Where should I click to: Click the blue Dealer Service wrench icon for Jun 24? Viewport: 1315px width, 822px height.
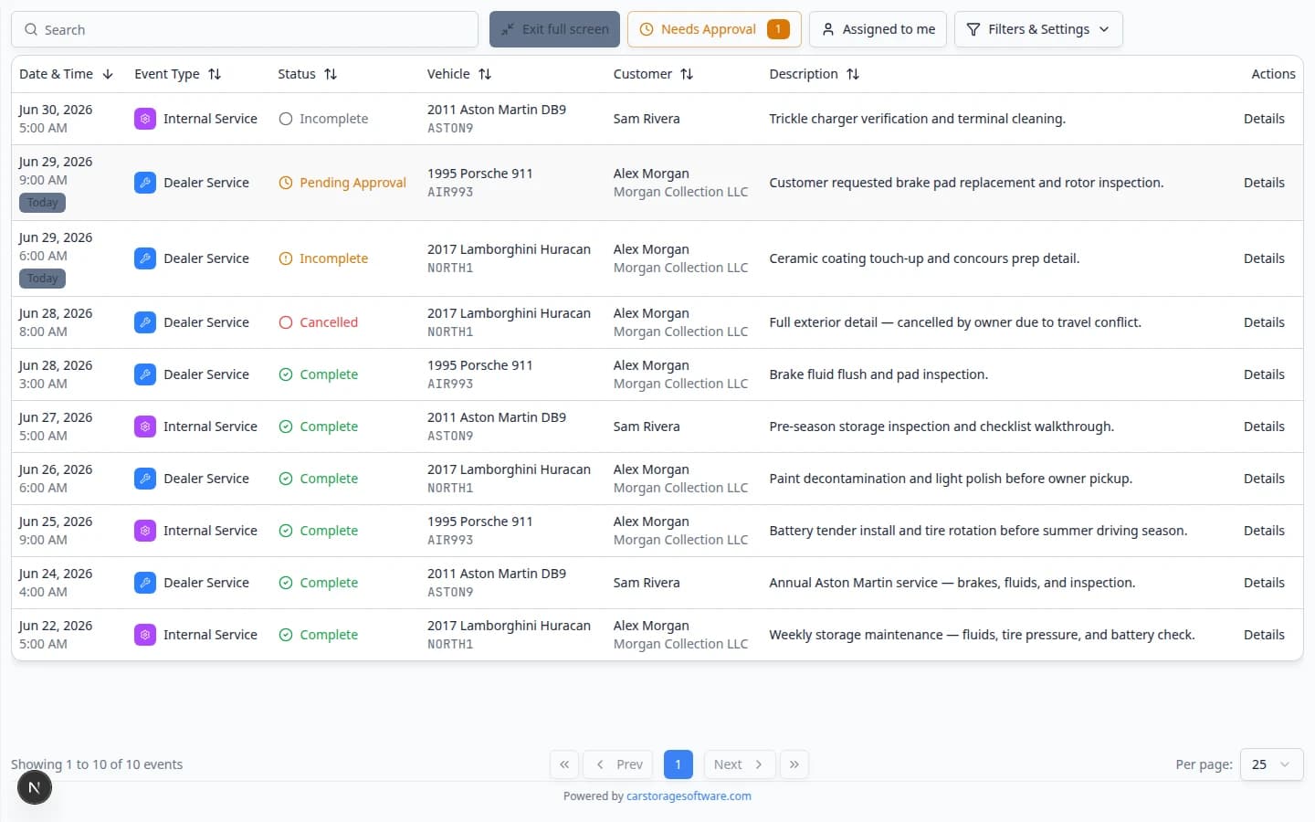pos(144,583)
